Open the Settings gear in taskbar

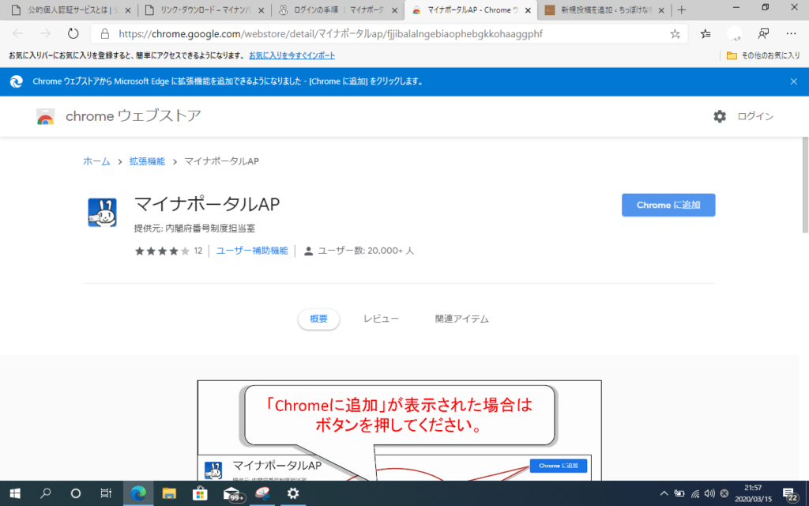[x=292, y=493]
